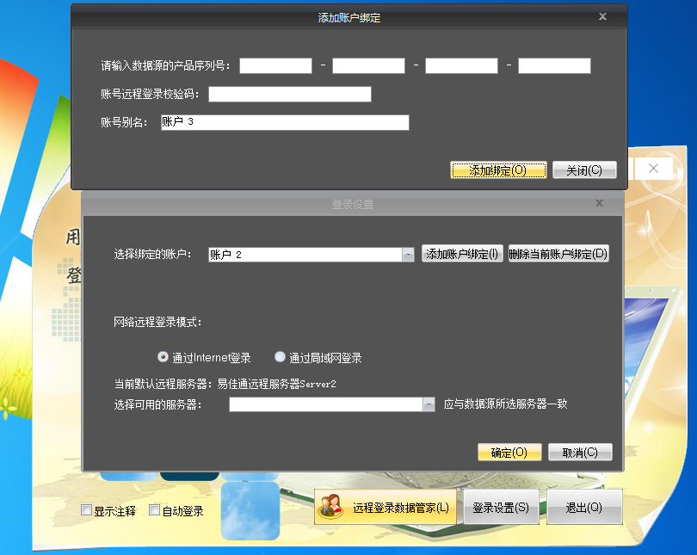The width and height of the screenshot is (697, 555).
Task: Click 删除当前账户绑定(D) button
Action: click(558, 254)
